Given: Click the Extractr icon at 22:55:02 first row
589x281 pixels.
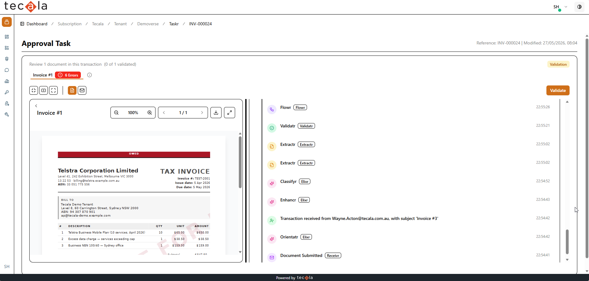Looking at the screenshot, I should pos(272,147).
